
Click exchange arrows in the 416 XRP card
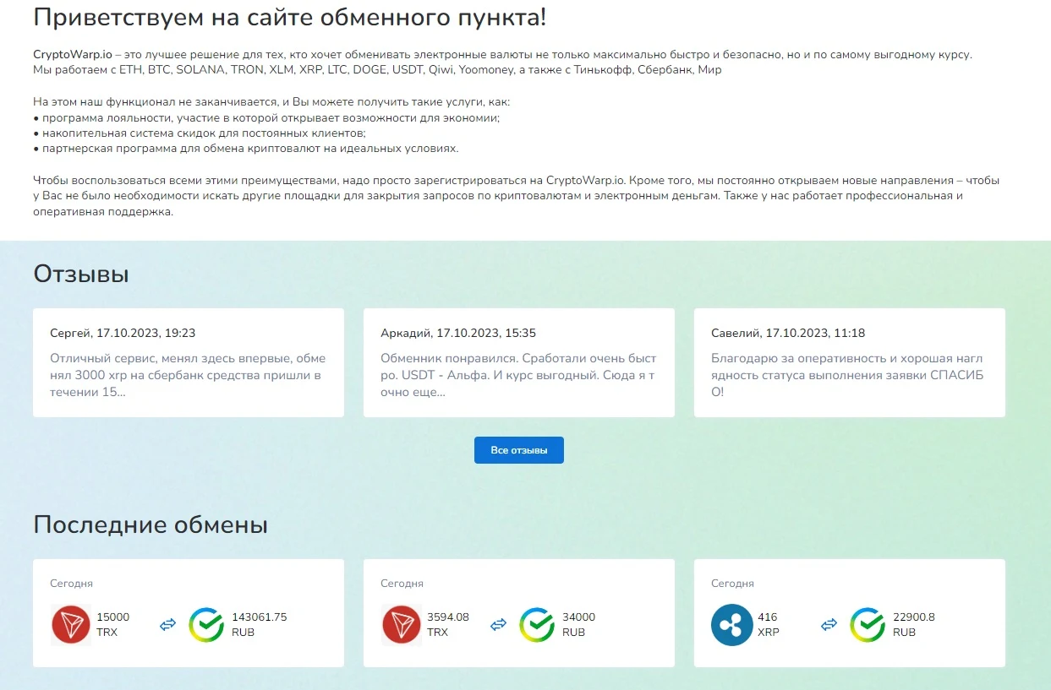[829, 625]
